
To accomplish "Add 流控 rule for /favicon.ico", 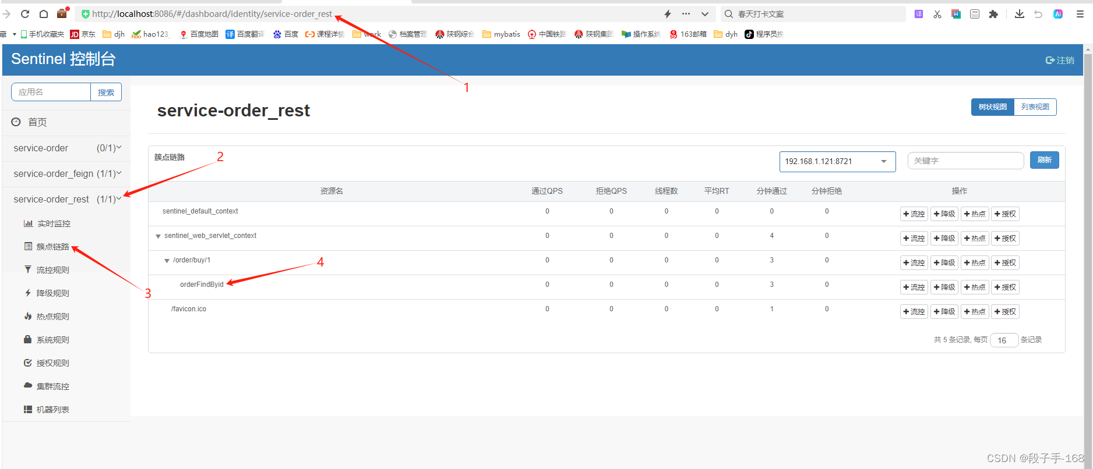I will 914,312.
